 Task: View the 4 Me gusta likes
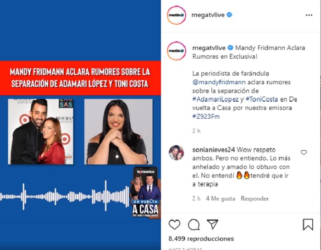pyautogui.click(x=221, y=198)
